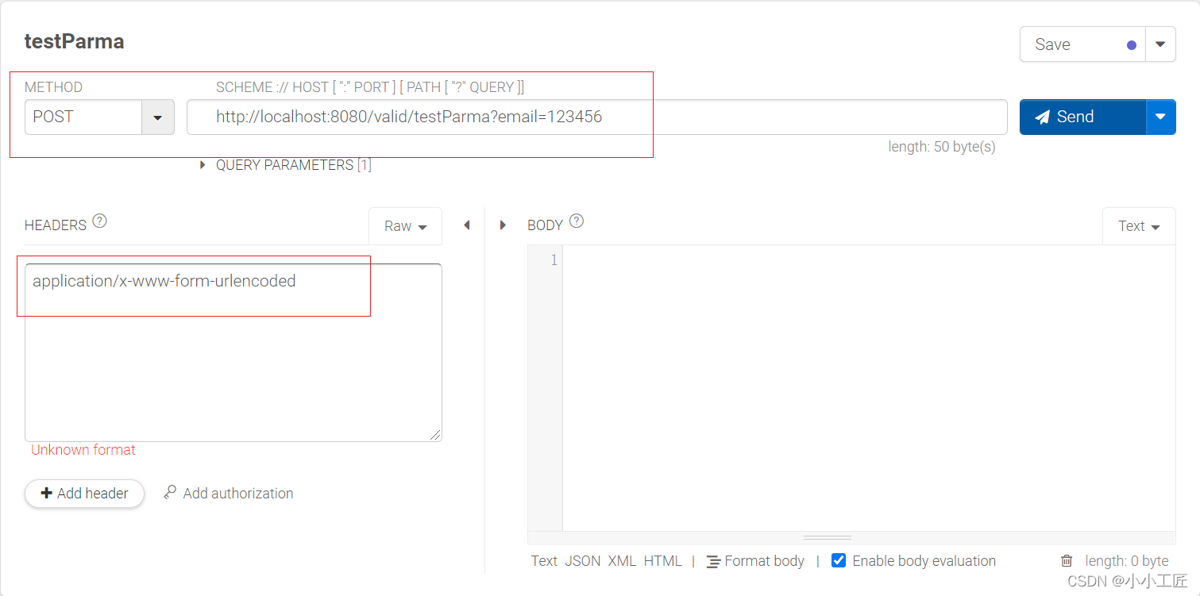
Task: Open the POST method dropdown
Action: click(157, 117)
